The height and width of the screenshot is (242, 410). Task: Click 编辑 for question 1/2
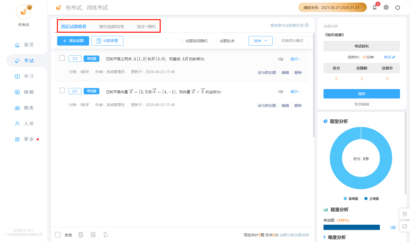coord(285,73)
